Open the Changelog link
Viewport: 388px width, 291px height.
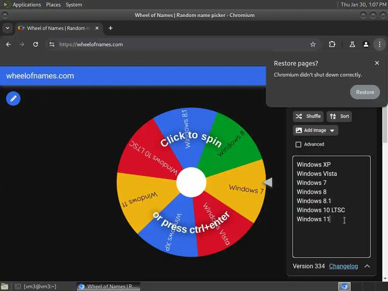point(343,266)
